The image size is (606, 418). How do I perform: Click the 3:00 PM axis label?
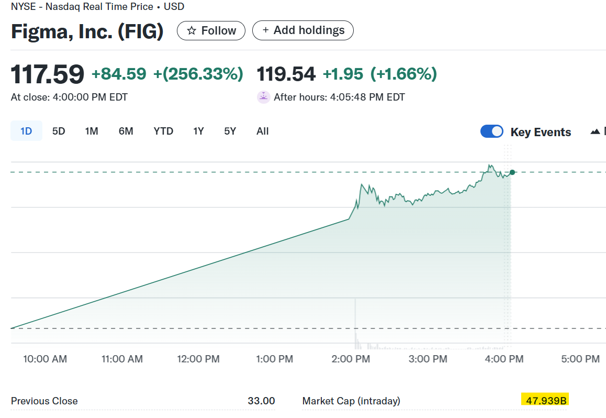point(428,359)
